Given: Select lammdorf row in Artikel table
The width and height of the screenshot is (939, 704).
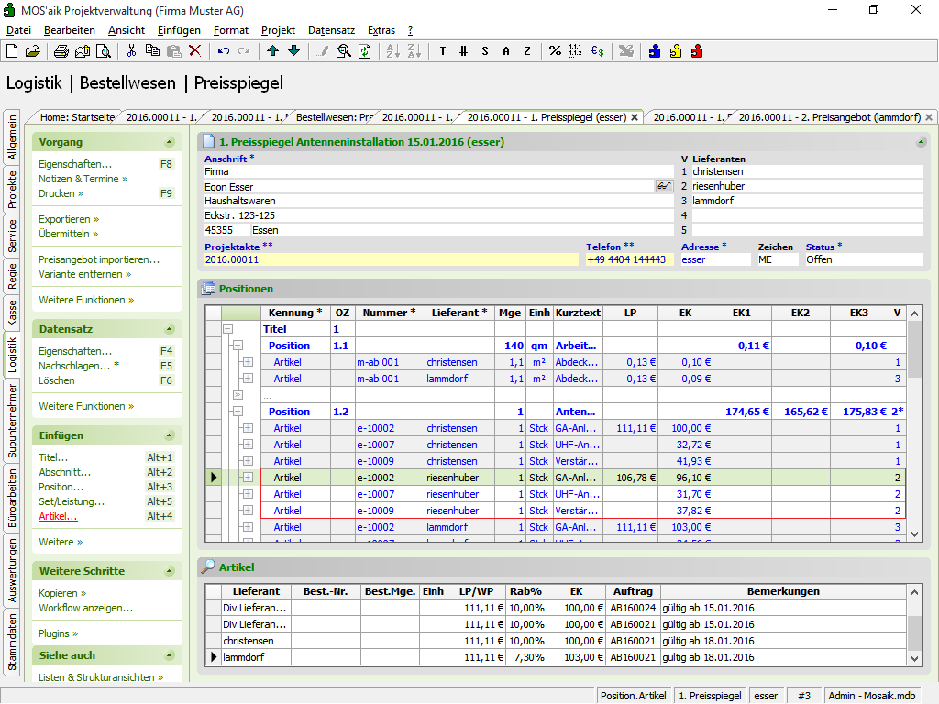Looking at the screenshot, I should pos(556,656).
